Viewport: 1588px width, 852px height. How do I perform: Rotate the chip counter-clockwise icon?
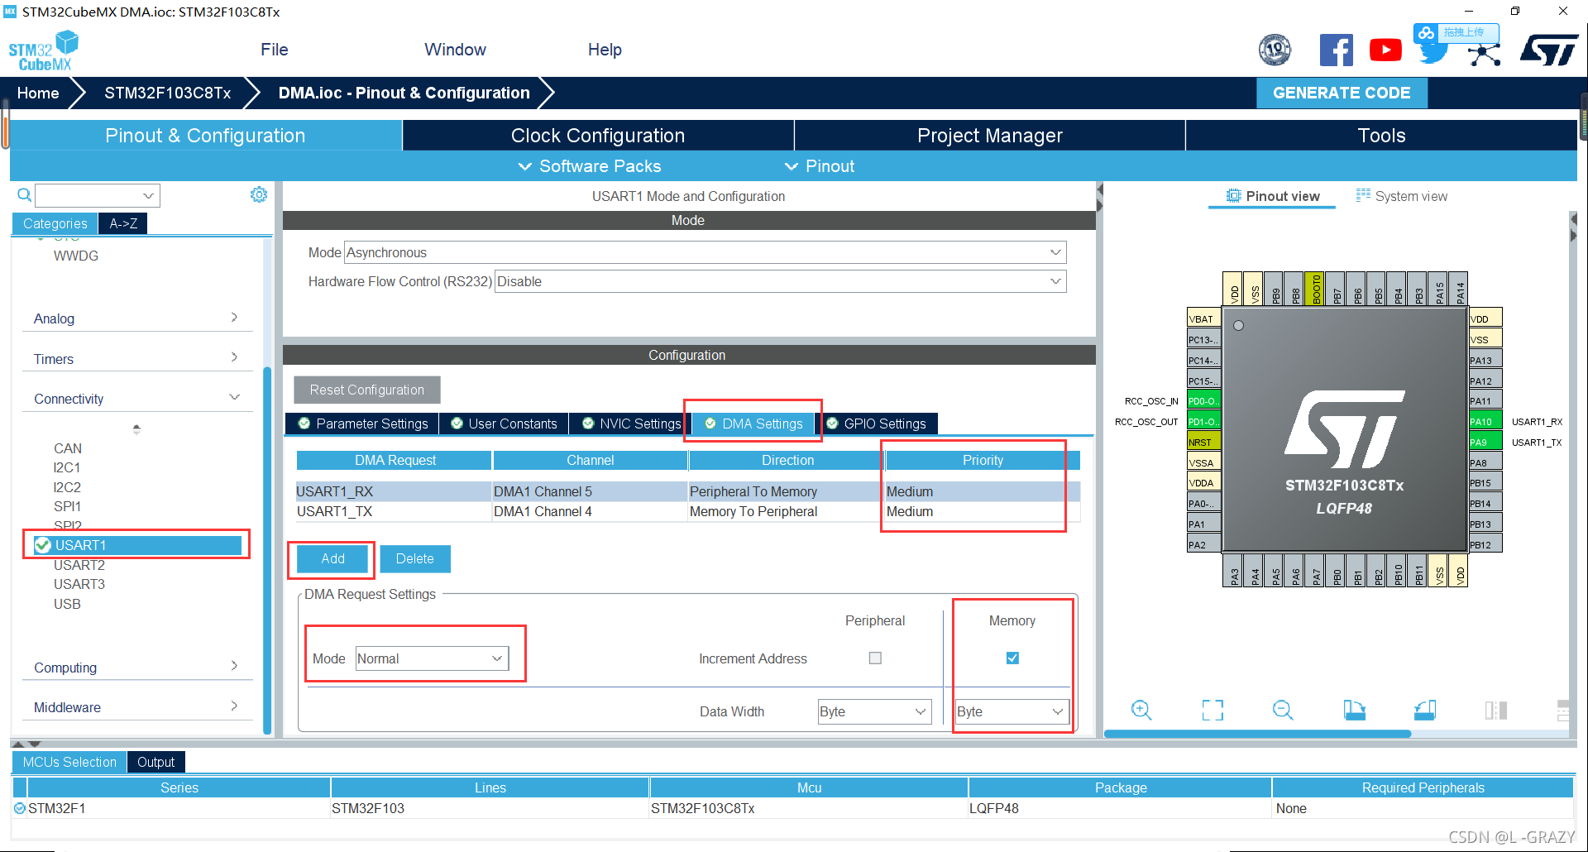point(1425,710)
